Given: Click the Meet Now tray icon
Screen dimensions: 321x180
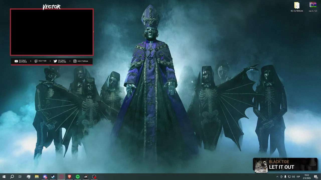Looking at the screenshot, I should pyautogui.click(x=281, y=177).
